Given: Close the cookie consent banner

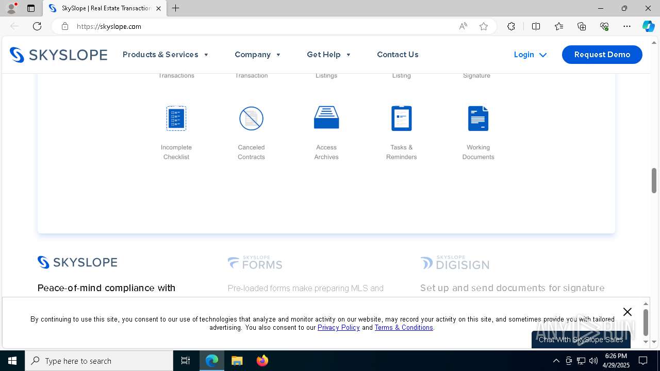Looking at the screenshot, I should click(627, 312).
